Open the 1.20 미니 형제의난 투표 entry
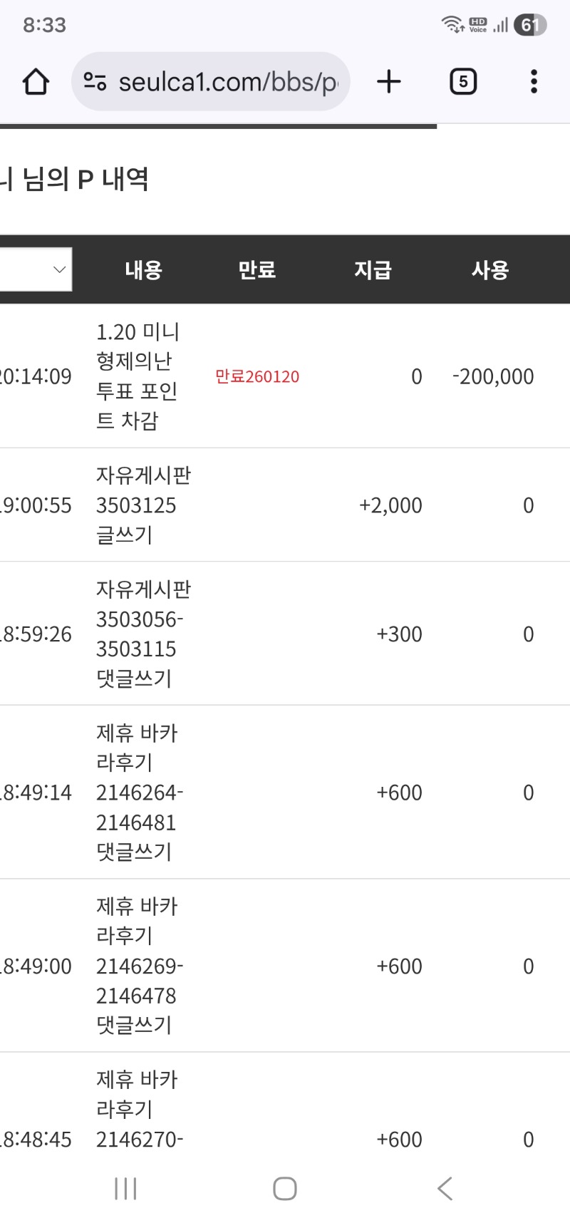This screenshot has height=1223, width=570. coord(138,376)
